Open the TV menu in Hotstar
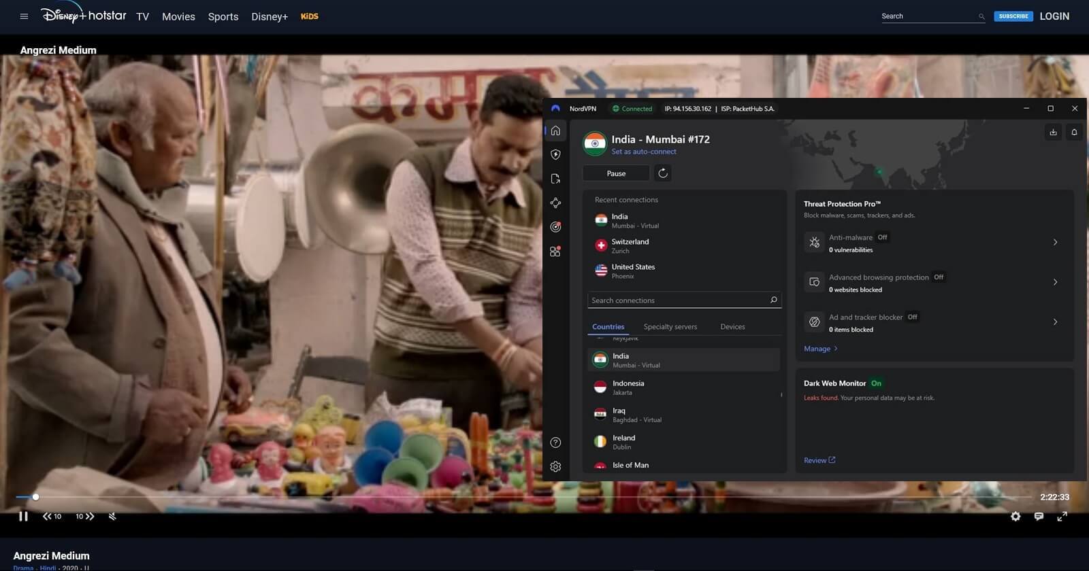Viewport: 1089px width, 571px height. pos(142,16)
